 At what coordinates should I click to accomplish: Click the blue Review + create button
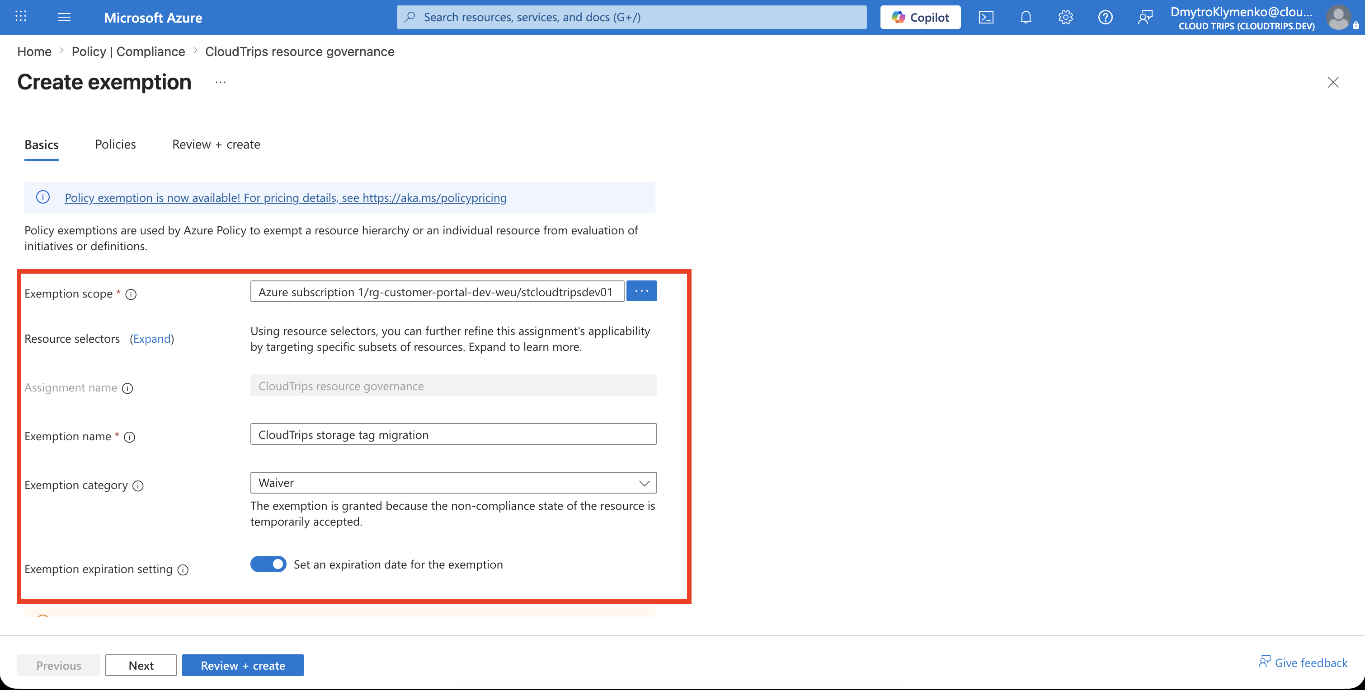pyautogui.click(x=243, y=666)
